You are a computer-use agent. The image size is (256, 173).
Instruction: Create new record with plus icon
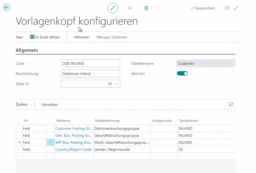tap(130, 8)
